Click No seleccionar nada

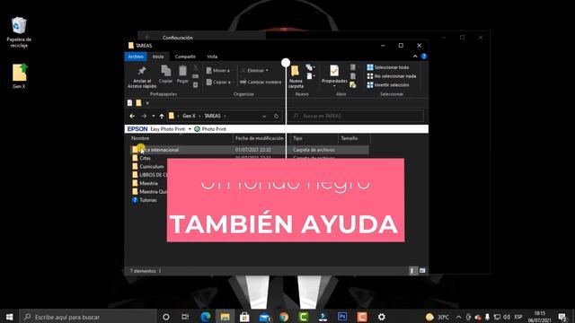point(392,76)
